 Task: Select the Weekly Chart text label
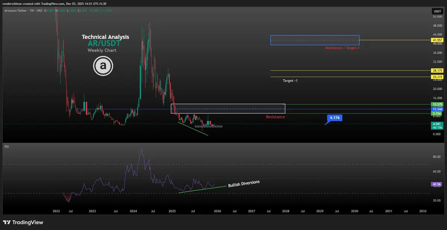click(x=102, y=50)
